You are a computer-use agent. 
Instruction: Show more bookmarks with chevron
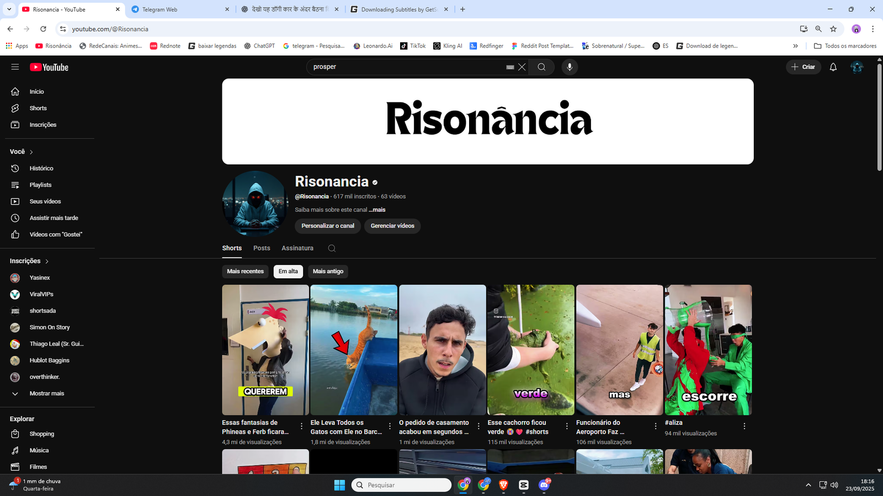tap(795, 46)
